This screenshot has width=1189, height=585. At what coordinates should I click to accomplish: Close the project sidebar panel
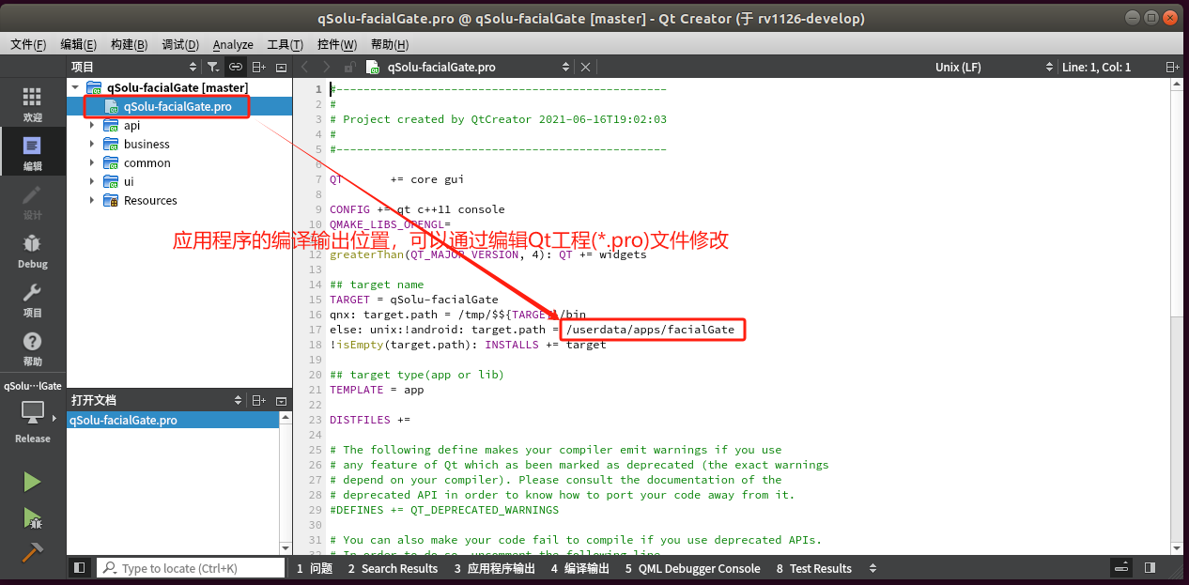point(281,67)
